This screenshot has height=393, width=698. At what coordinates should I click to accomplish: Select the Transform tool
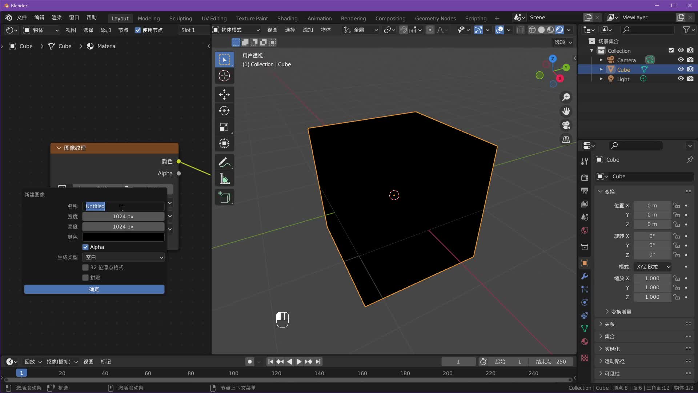pyautogui.click(x=224, y=143)
